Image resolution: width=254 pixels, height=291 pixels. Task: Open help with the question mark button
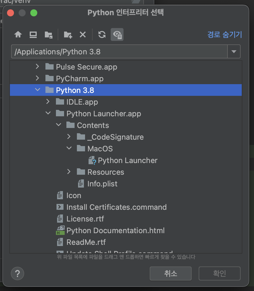pos(17,273)
